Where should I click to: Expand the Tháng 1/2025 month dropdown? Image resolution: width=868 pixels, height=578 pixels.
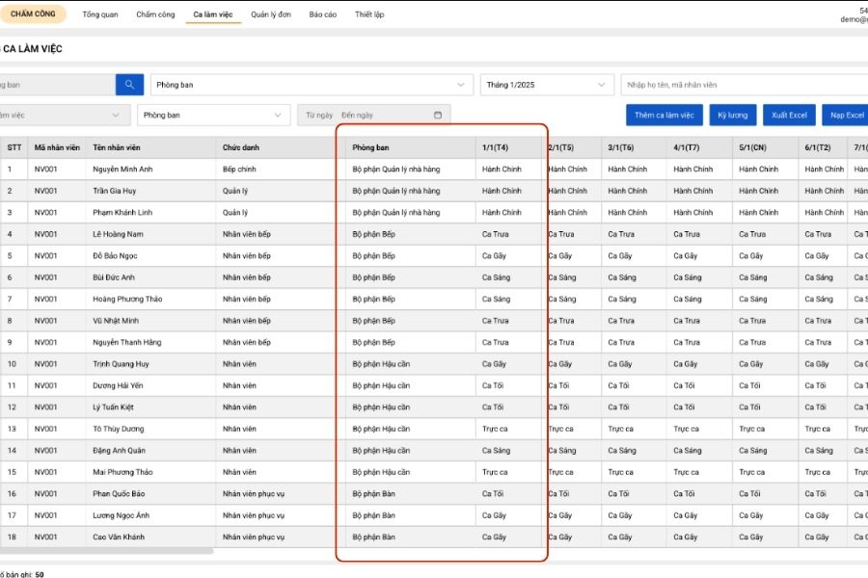coord(547,85)
